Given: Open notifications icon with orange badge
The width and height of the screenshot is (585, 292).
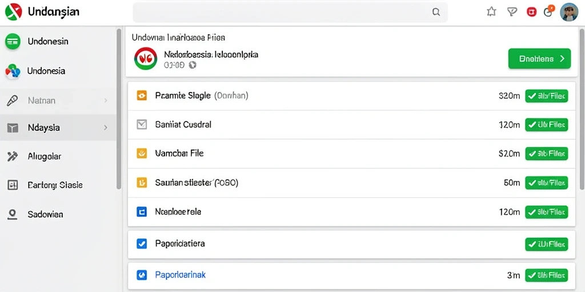Looking at the screenshot, I should 548,11.
